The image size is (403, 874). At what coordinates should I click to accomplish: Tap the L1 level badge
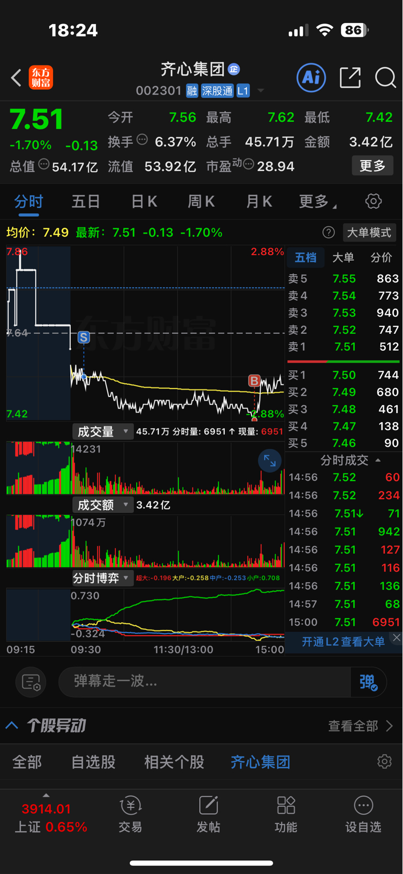[x=243, y=91]
